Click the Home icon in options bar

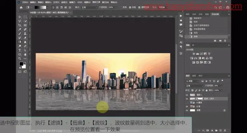click(21, 7)
